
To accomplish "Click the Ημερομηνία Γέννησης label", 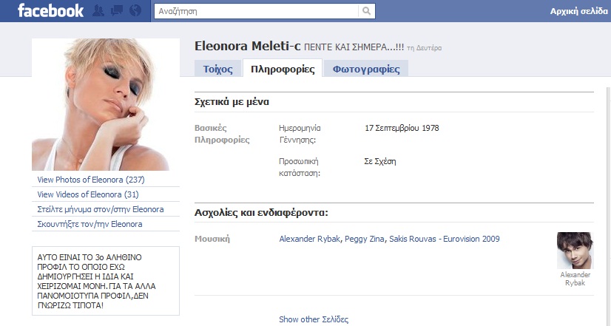I will tap(300, 134).
